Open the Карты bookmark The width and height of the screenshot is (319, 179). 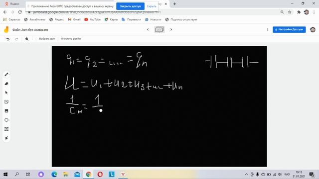click(x=111, y=19)
